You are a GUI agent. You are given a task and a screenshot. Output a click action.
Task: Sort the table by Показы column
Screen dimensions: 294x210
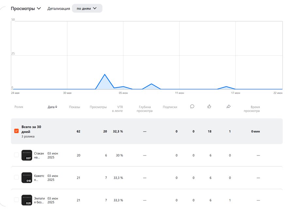coord(74,107)
